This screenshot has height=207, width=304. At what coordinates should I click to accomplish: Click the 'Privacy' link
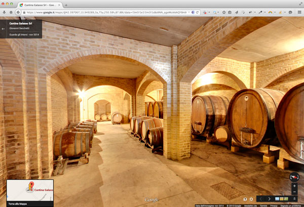(x=274, y=206)
